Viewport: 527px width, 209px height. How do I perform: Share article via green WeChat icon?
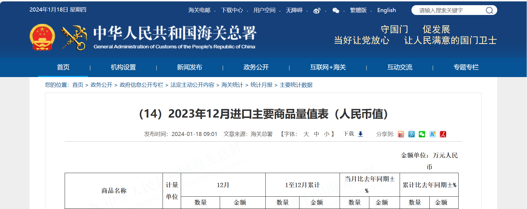[x=422, y=134]
